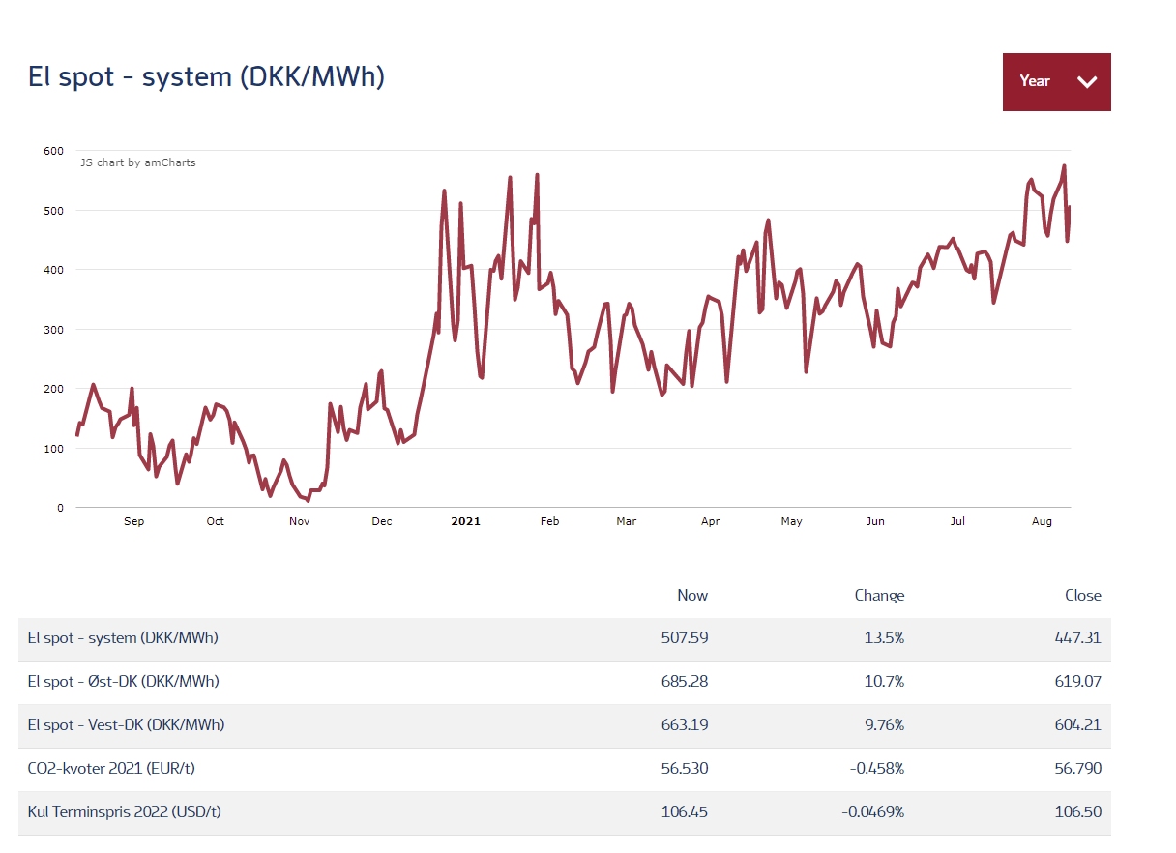Select the 'El spot - Vest-DK (DKK/MWh)' row
The image size is (1176, 853).
pos(126,724)
